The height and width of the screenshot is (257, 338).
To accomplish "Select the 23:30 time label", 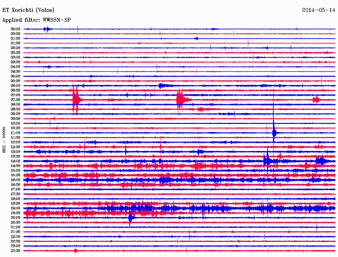I will 15,251.
